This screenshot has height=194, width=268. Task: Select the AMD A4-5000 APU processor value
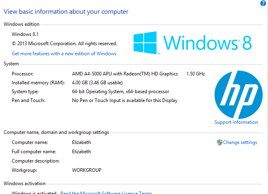point(125,74)
